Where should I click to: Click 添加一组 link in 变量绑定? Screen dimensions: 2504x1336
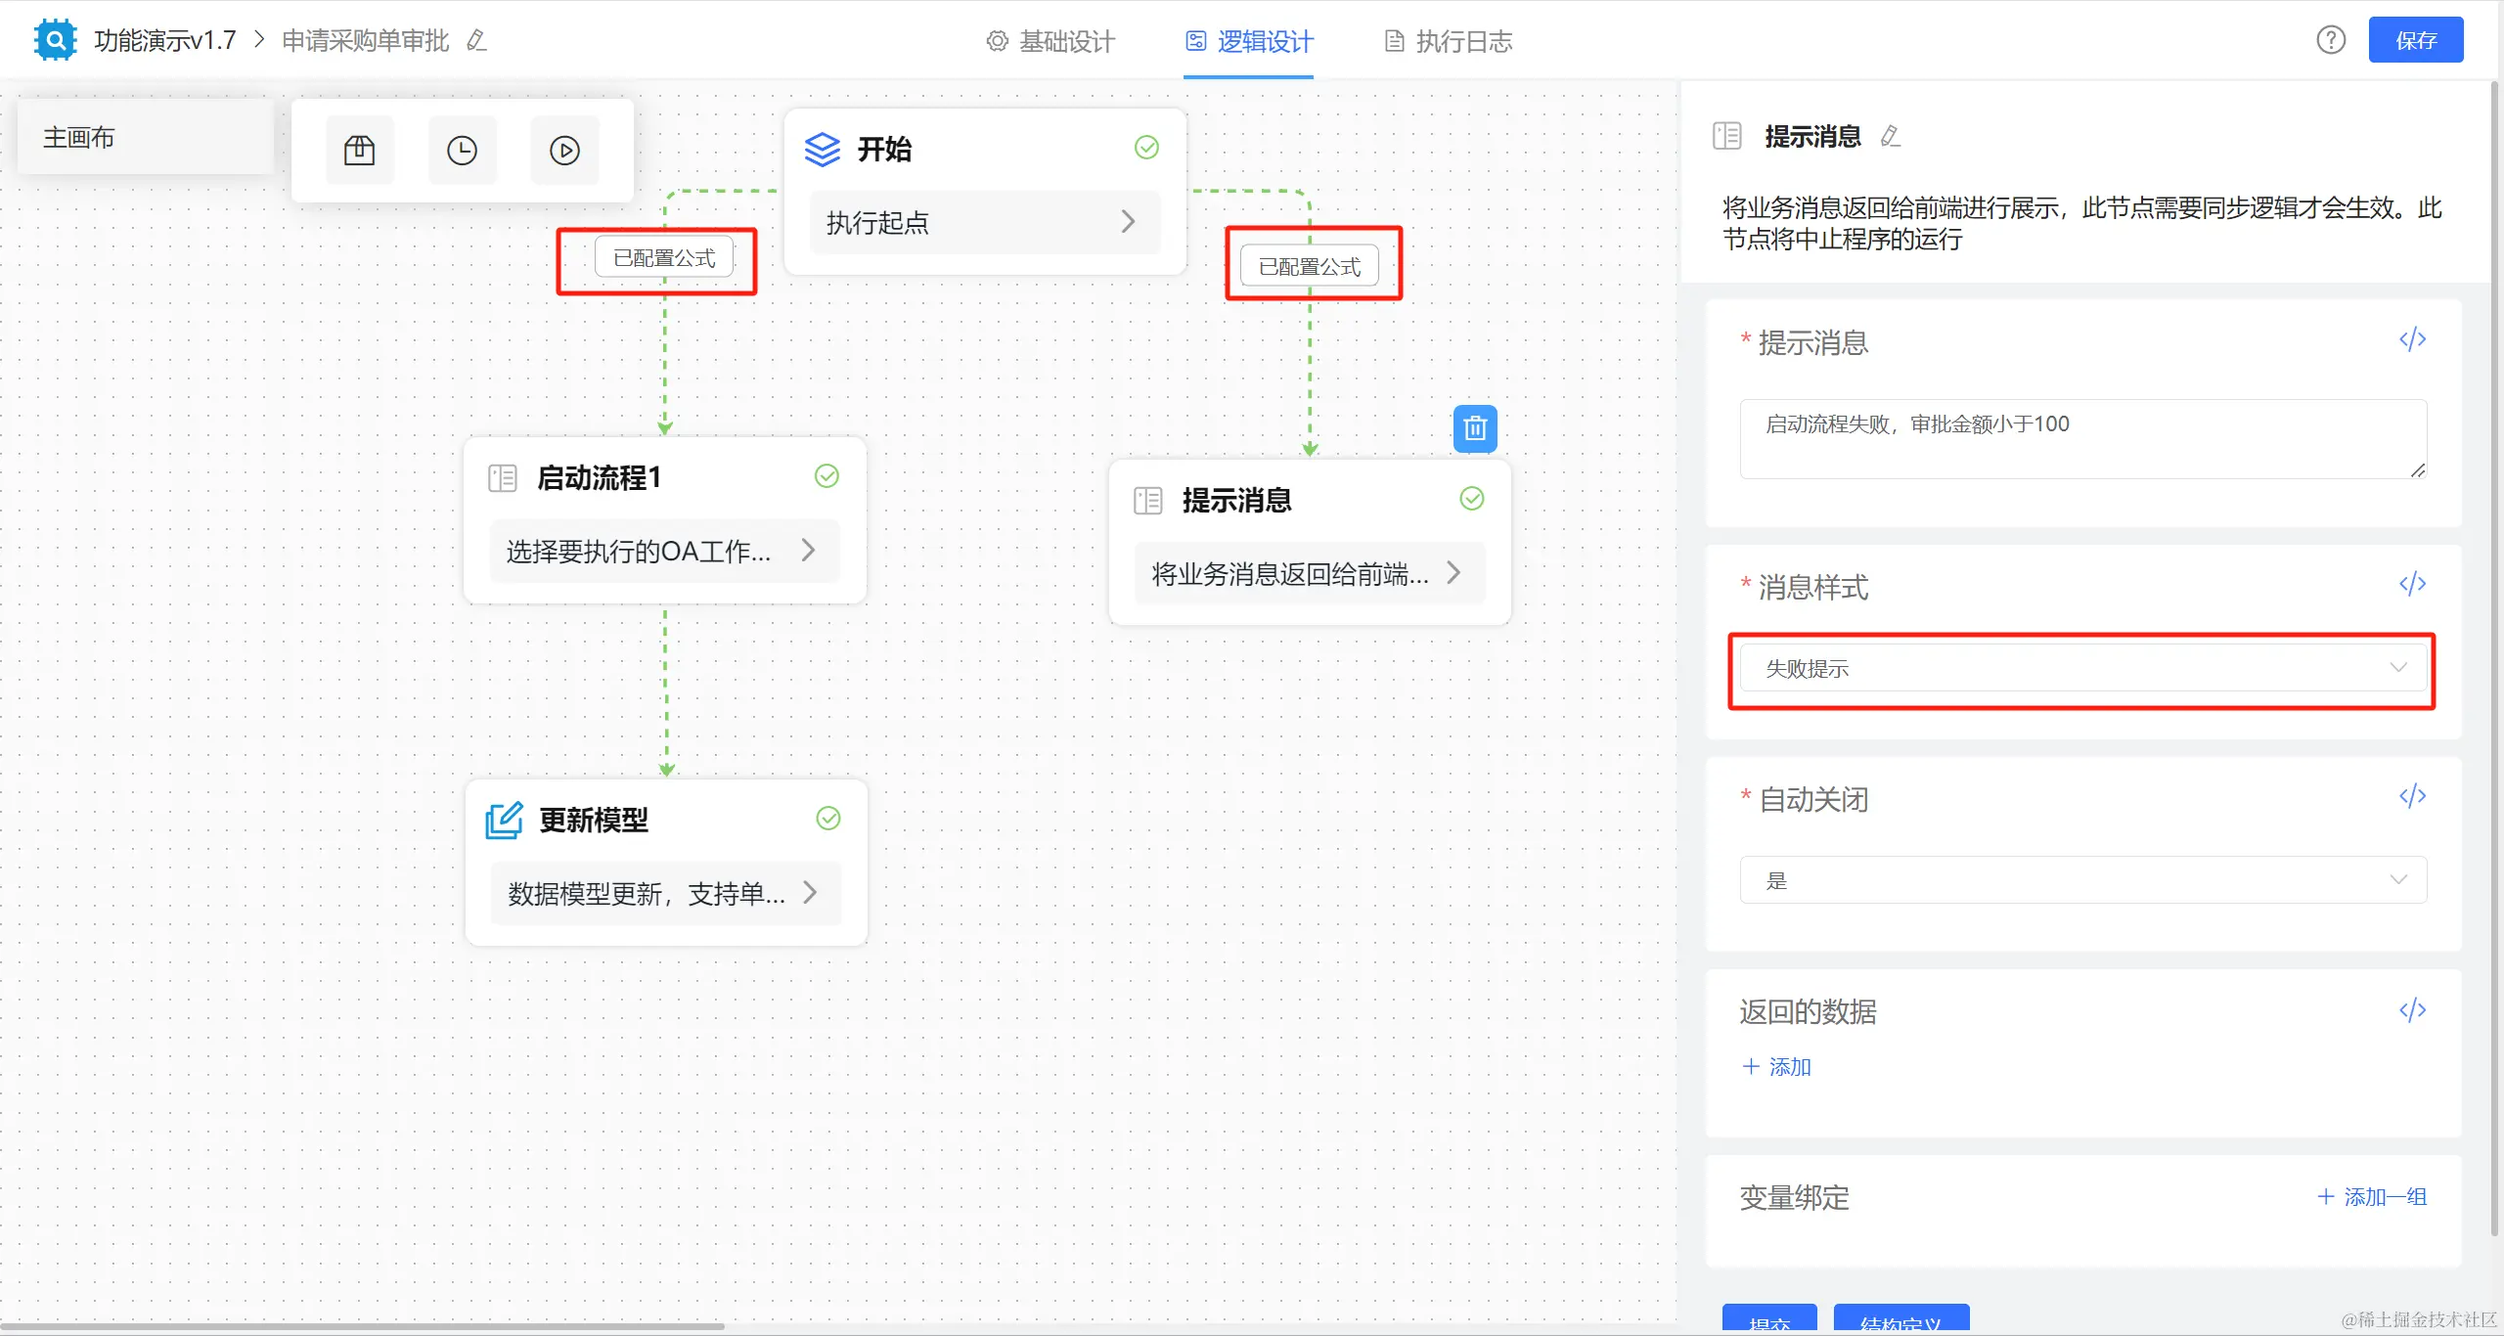(x=2372, y=1196)
